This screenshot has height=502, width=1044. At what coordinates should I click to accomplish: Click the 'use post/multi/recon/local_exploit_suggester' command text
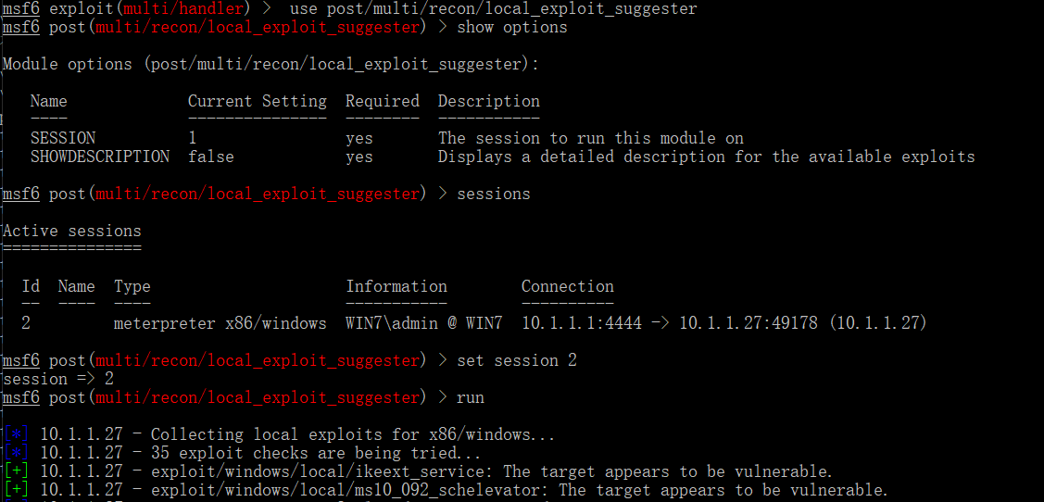click(x=494, y=9)
